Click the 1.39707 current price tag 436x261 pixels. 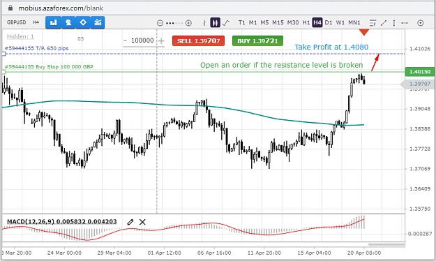(418, 84)
